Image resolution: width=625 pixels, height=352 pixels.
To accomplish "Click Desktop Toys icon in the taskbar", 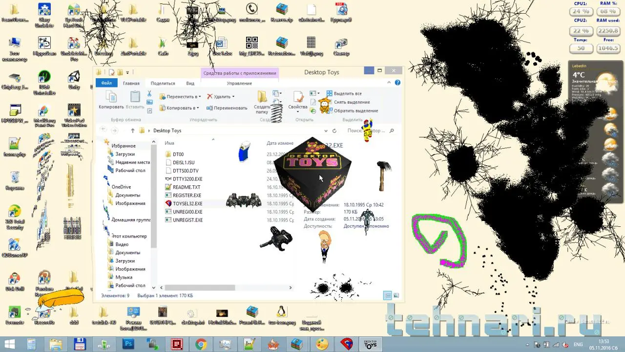I will (x=371, y=344).
